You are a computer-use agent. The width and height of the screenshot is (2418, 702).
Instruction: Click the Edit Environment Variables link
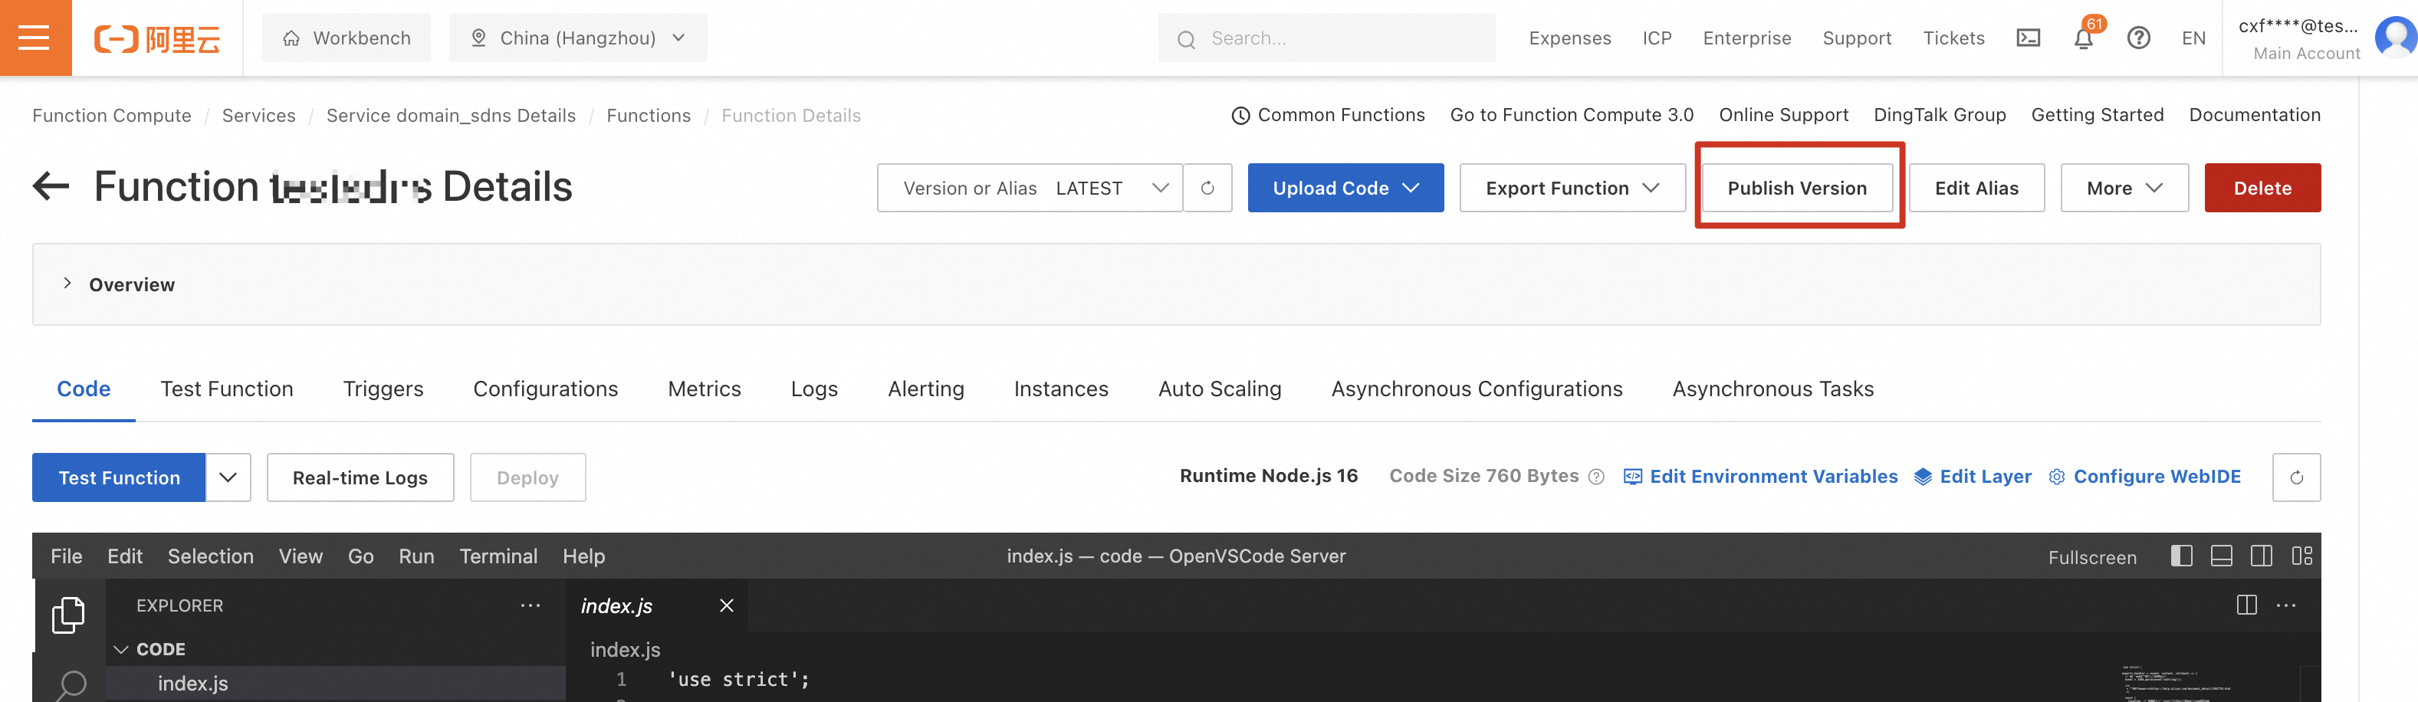[1773, 477]
